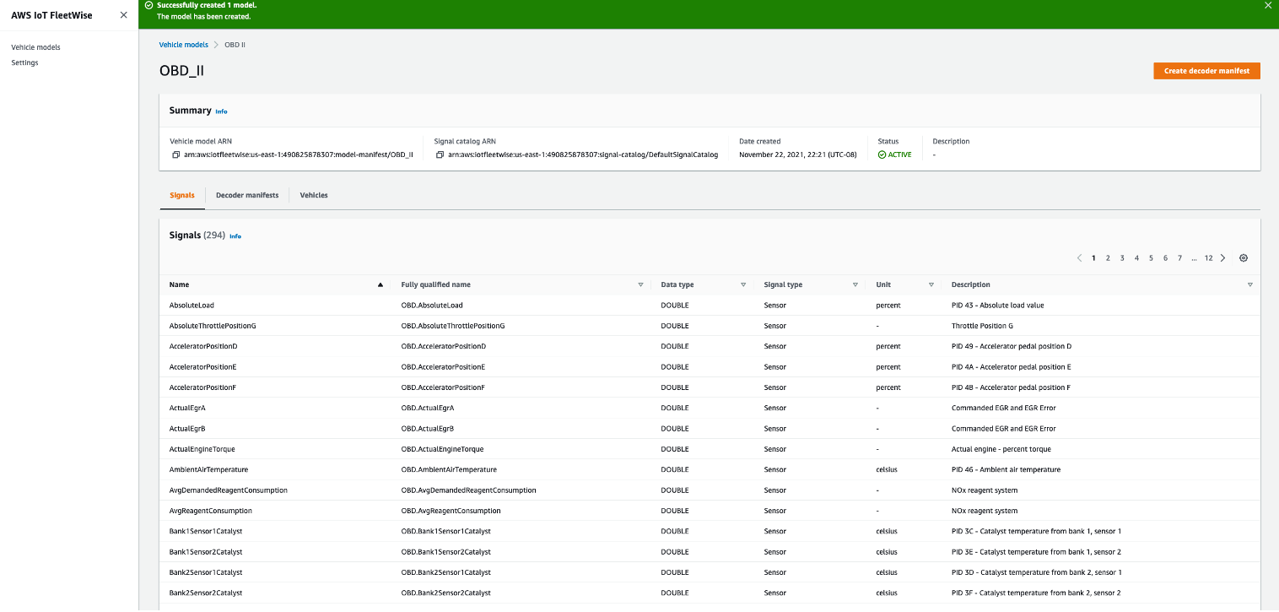Viewport: 1279px width, 612px height.
Task: Open Info link beside Signals (294)
Action: 235,236
